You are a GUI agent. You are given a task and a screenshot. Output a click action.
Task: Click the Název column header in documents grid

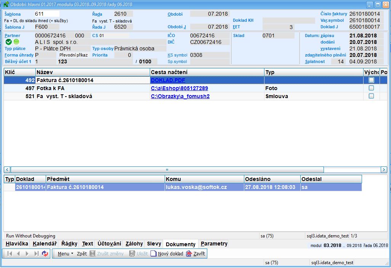[93, 72]
